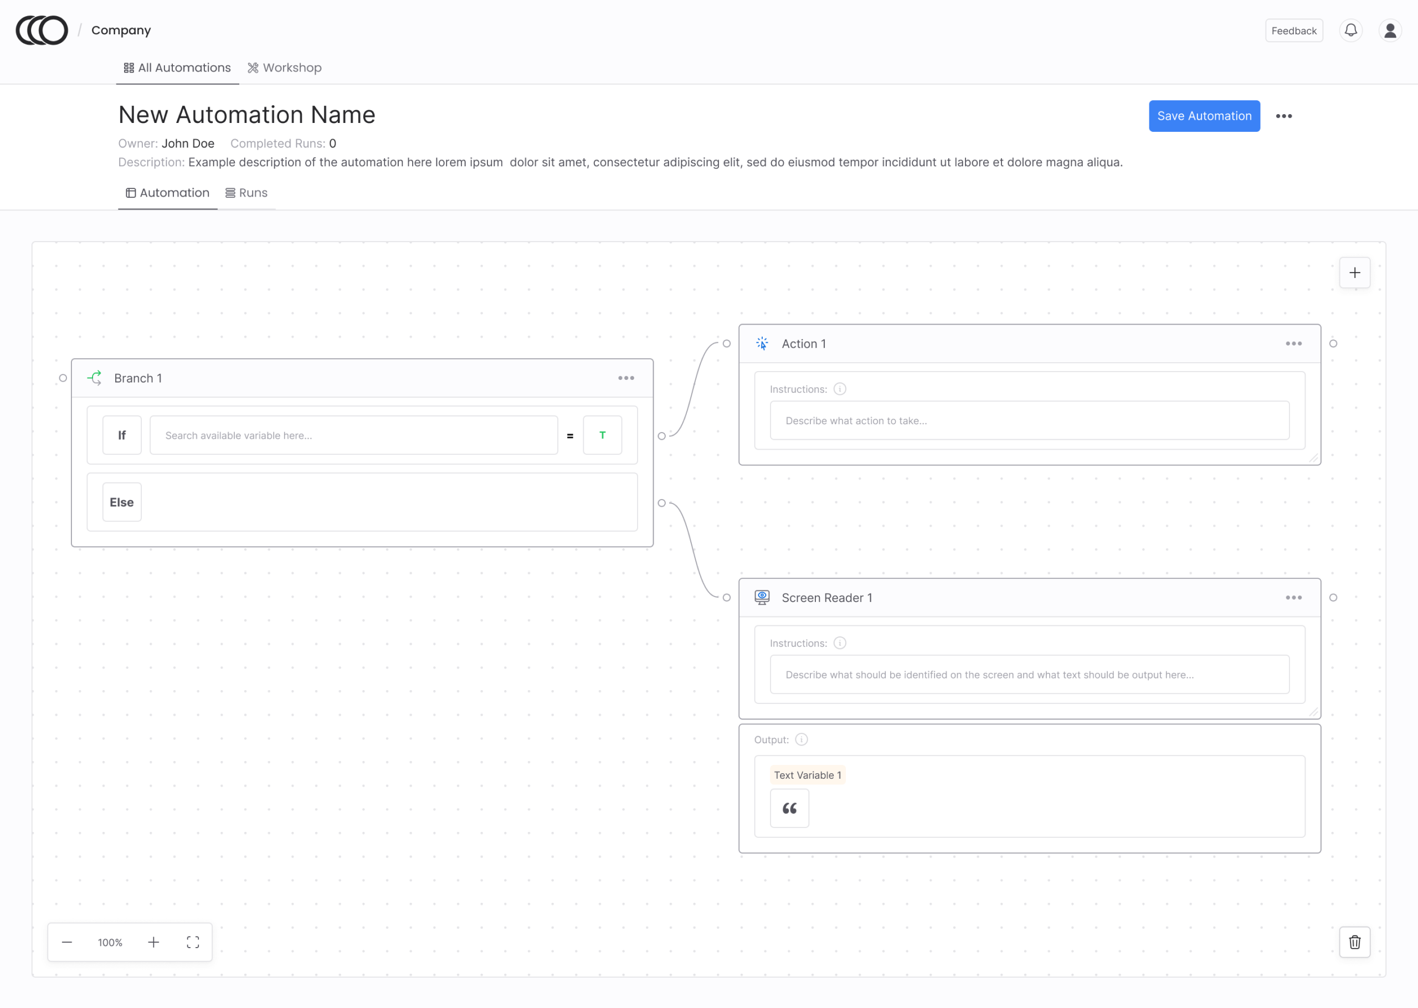The image size is (1418, 1008).
Task: Click Screen Reader 1 instructions text field
Action: coord(1030,675)
